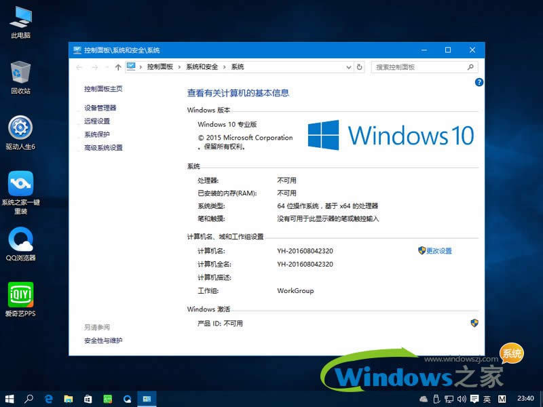Viewport: 543px width, 407px height.
Task: Click the Windows activation shield icon
Action: [474, 323]
